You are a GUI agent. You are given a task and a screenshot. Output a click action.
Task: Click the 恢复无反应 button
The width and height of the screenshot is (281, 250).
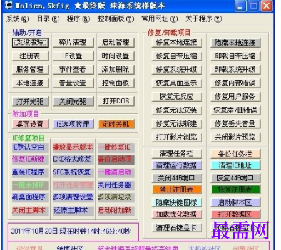pyautogui.click(x=176, y=96)
